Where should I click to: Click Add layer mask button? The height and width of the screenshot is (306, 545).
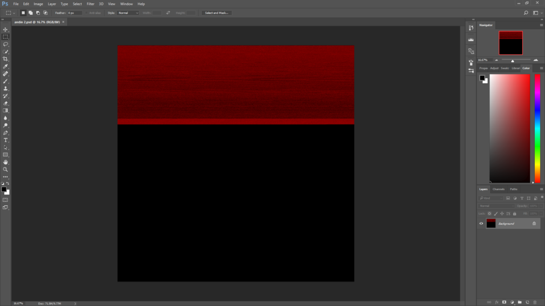pyautogui.click(x=505, y=302)
